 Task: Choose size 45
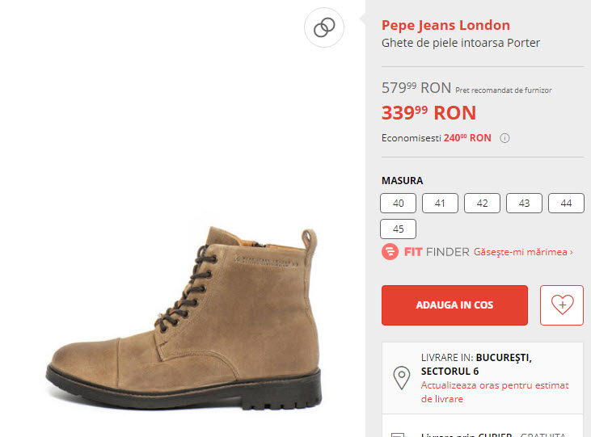398,229
